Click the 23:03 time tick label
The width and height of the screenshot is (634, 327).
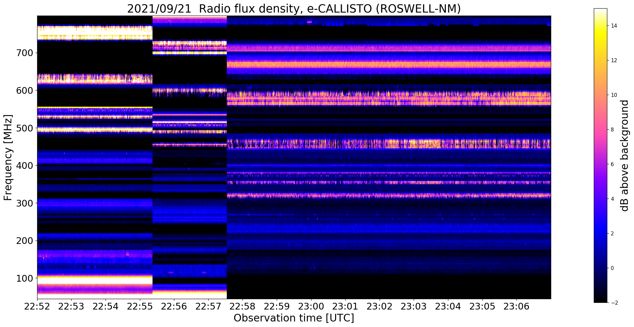click(414, 306)
